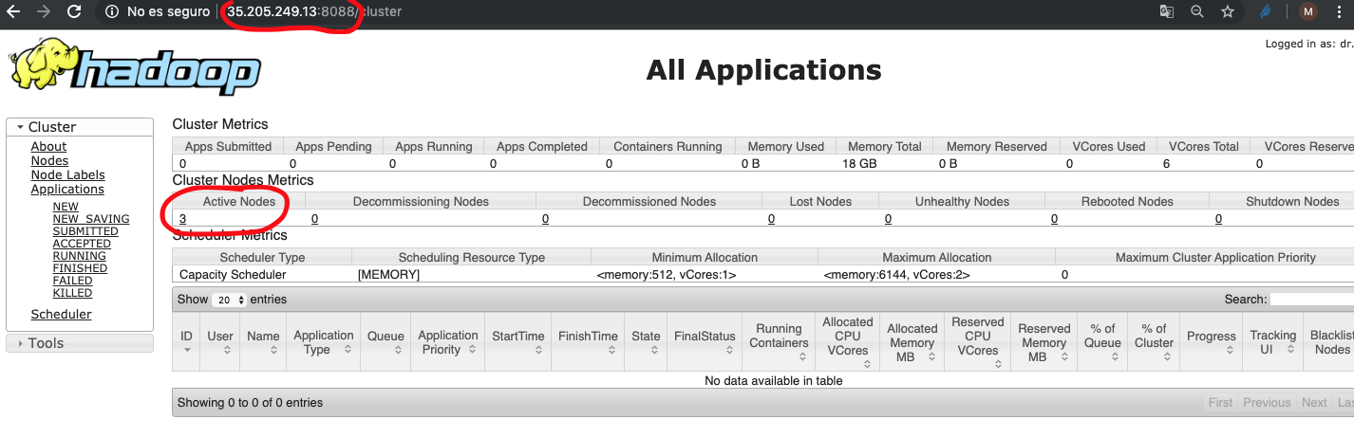Sort table by % of Cluster column
This screenshot has width=1354, height=438.
pyautogui.click(x=1154, y=342)
